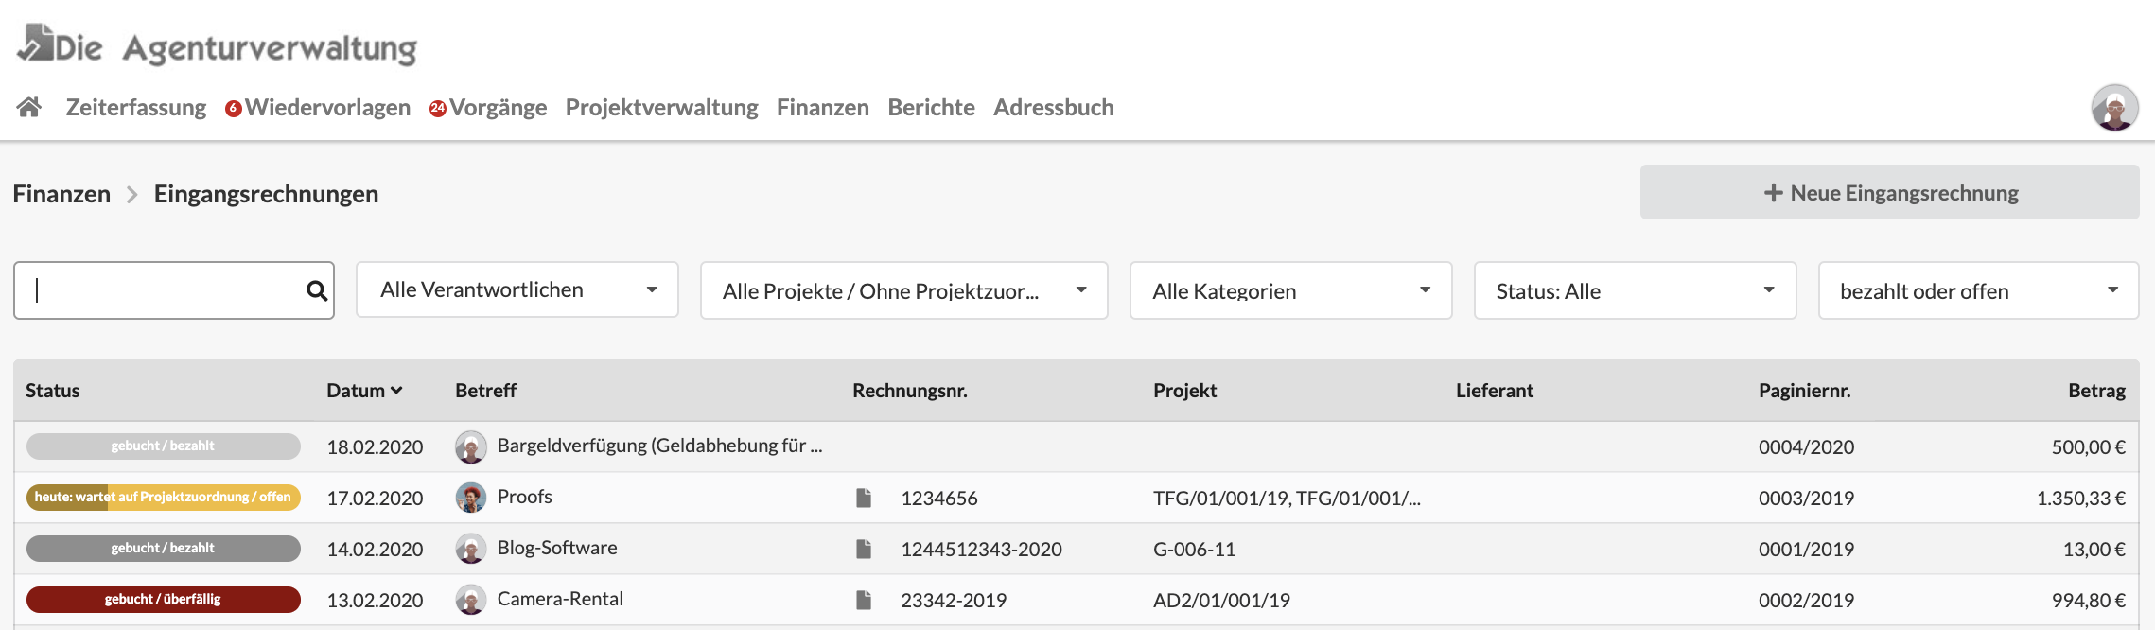
Task: Open document icon for the Proofs invoice
Action: pyautogui.click(x=864, y=498)
